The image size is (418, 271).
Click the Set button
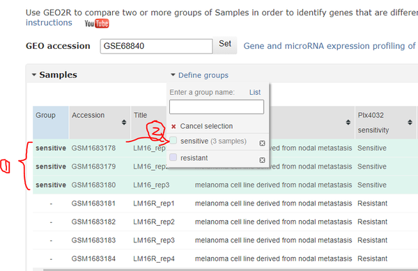(225, 44)
